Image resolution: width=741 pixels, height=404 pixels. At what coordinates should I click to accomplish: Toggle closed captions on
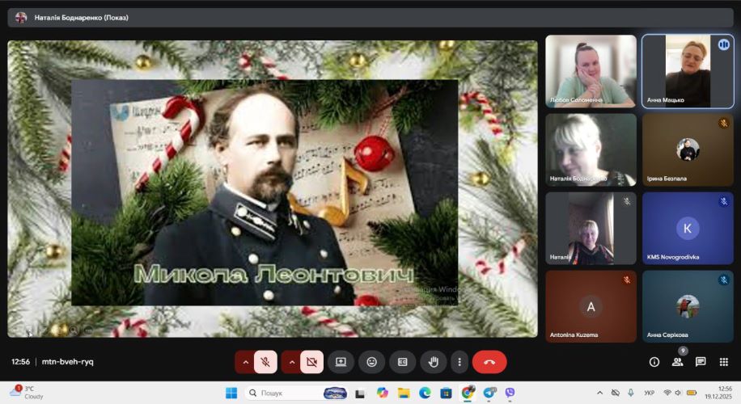click(402, 362)
